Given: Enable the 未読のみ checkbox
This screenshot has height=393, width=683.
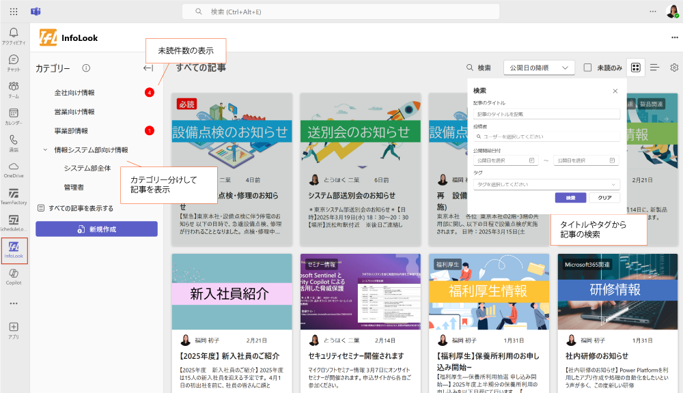Looking at the screenshot, I should 587,68.
